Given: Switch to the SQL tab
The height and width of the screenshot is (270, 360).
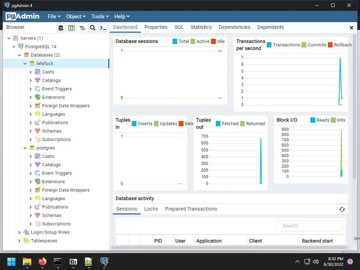Looking at the screenshot, I should click(179, 27).
